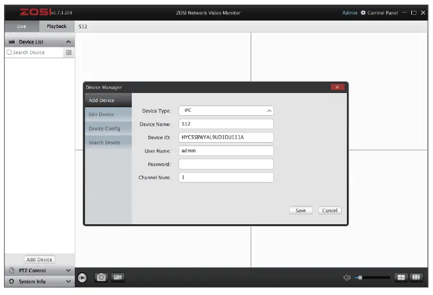
Task: Click the System Info gear icon
Action: [x=11, y=281]
